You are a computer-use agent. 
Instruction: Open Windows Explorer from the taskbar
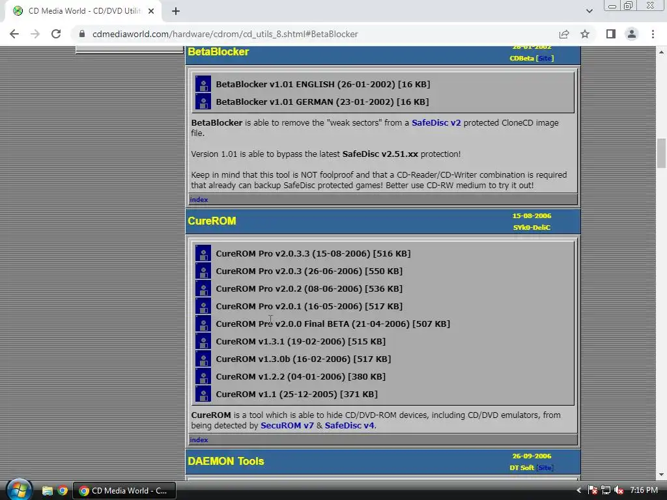tap(47, 491)
